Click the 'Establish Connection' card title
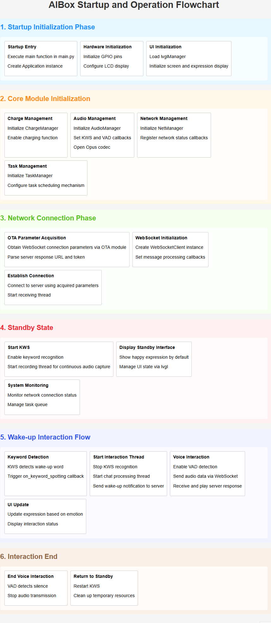Viewport: 271px width, 623px height. tap(31, 276)
